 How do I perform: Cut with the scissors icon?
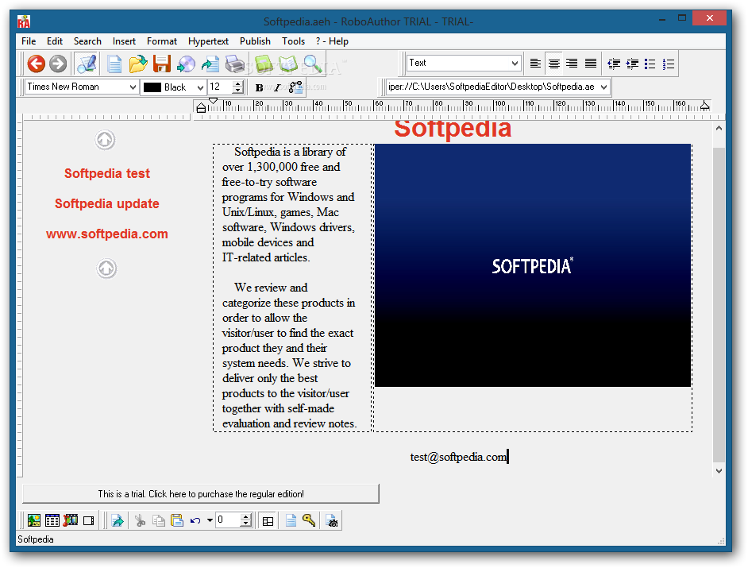tap(140, 521)
